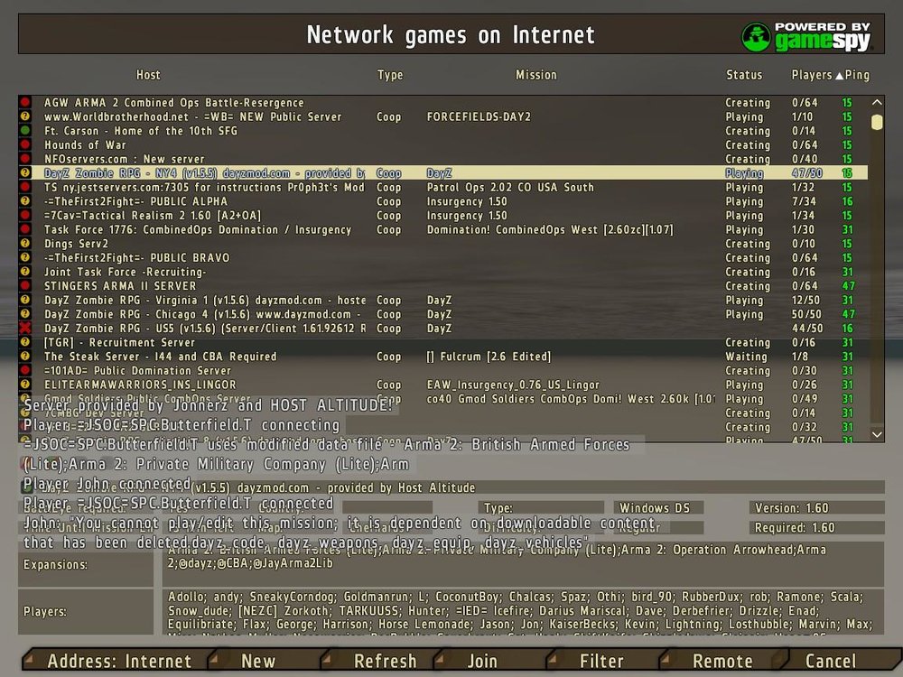Select the Hounds of War server

(443, 144)
